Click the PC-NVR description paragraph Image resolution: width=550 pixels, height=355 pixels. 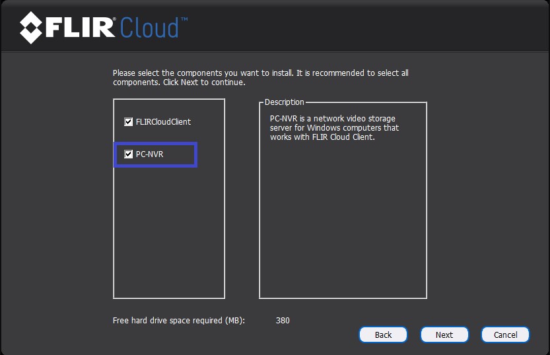(334, 128)
